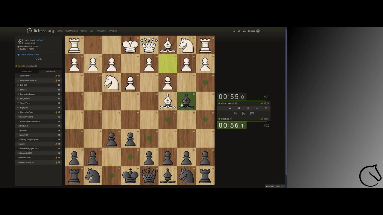This screenshot has width=383, height=215.
Task: Step forward one move
Action: tap(248, 108)
